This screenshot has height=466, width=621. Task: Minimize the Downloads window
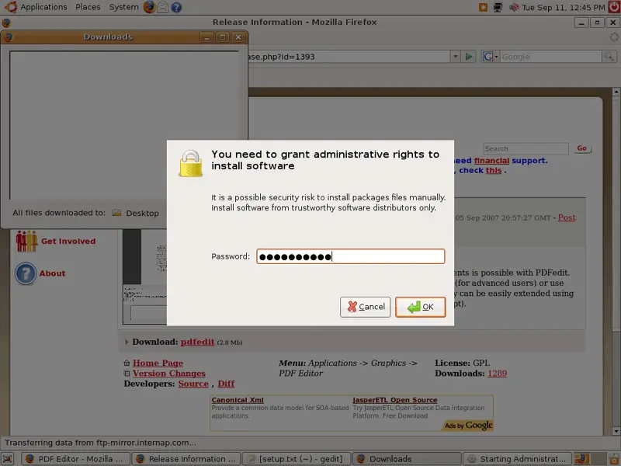tap(206, 37)
